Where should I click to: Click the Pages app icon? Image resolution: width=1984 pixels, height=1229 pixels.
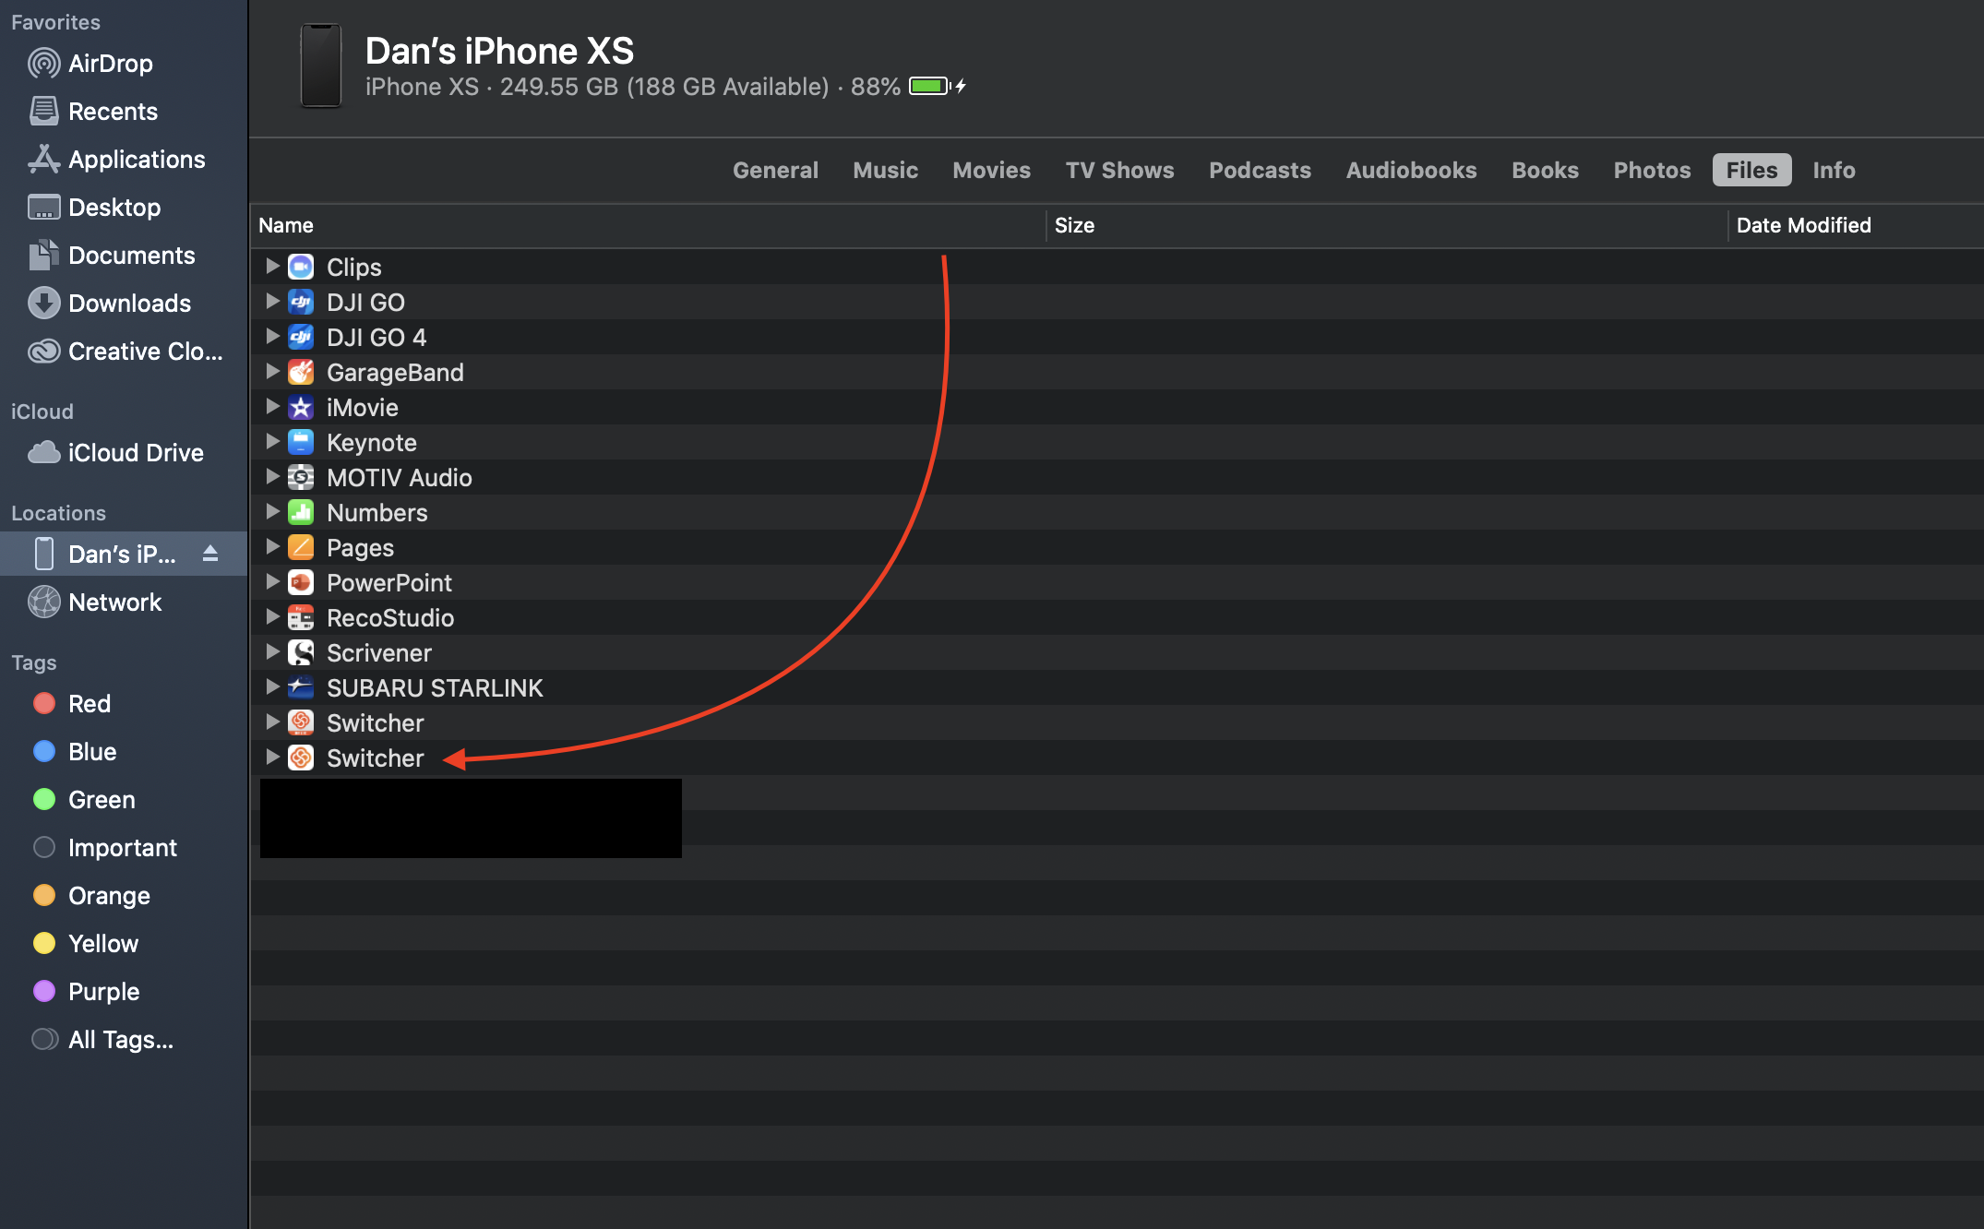(x=301, y=547)
